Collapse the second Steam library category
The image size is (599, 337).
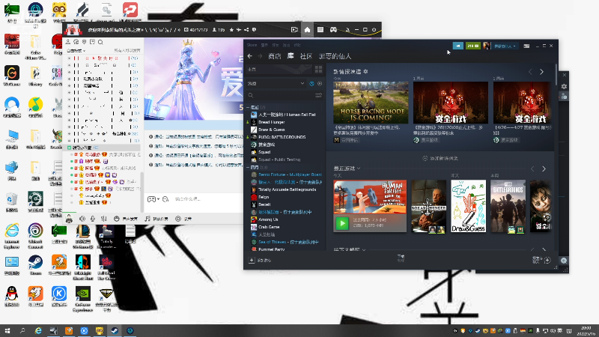[248, 167]
